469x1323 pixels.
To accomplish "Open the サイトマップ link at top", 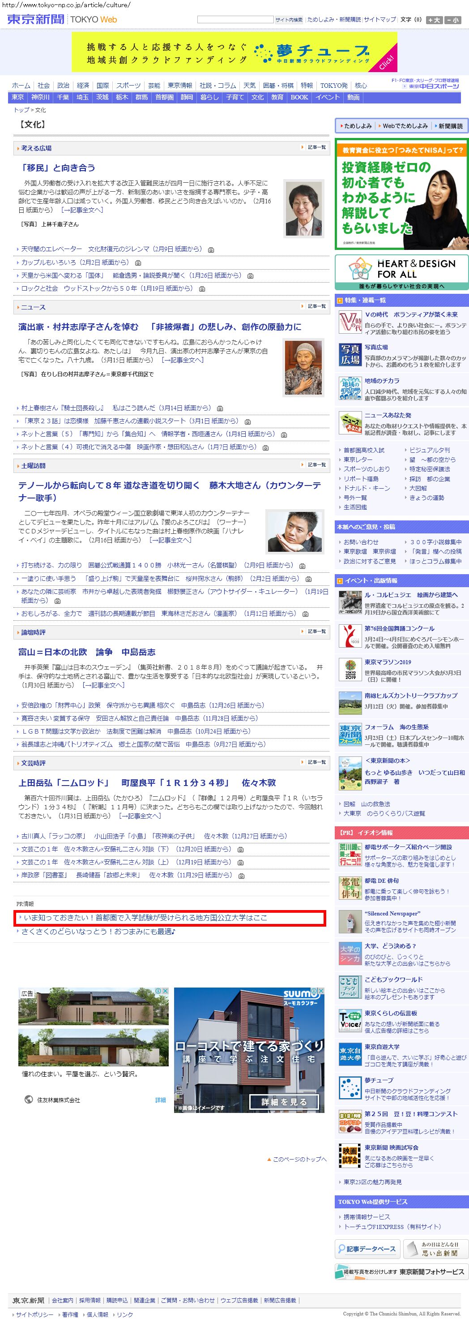I will [379, 20].
